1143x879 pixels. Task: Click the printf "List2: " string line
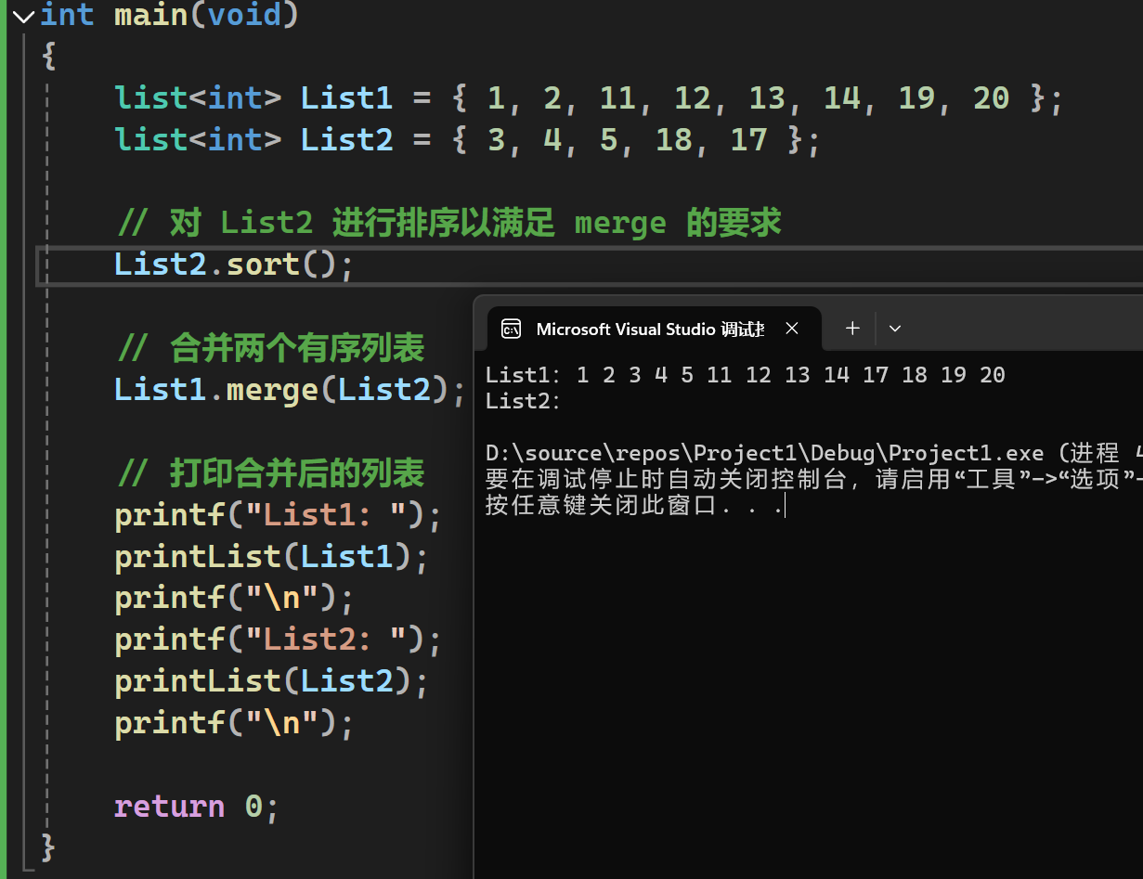[278, 640]
